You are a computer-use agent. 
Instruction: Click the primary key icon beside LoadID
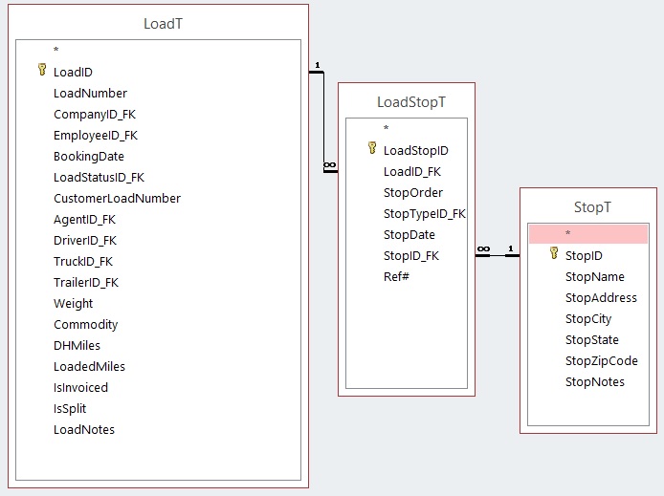tap(41, 71)
